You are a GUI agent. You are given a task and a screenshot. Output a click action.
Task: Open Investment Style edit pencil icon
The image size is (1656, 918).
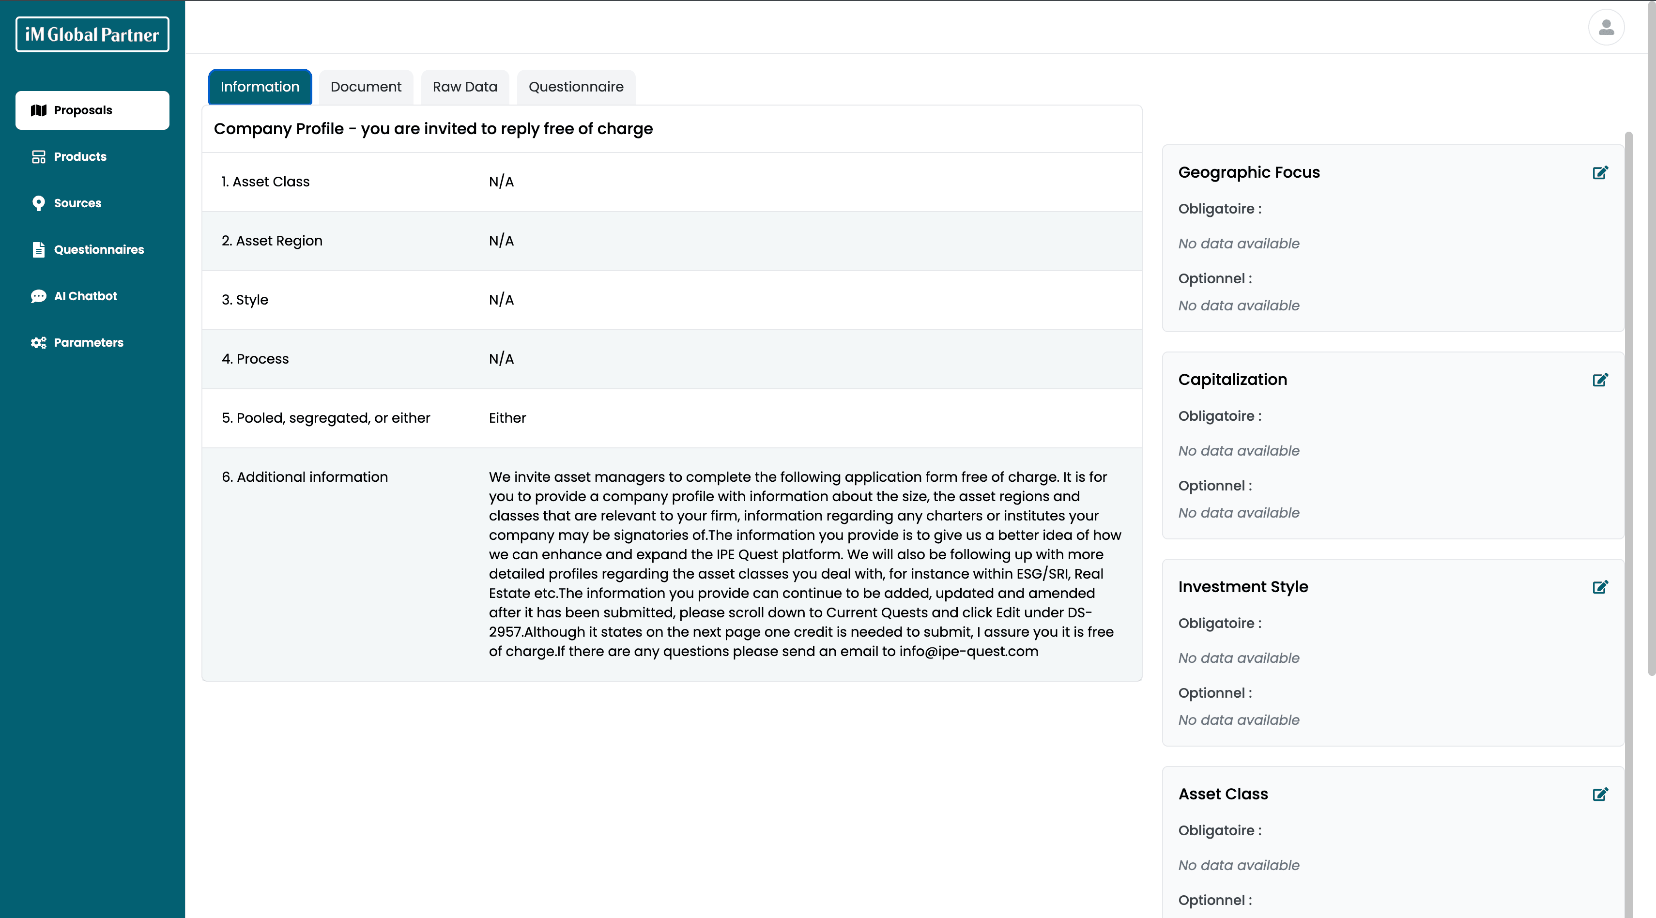[x=1600, y=587]
